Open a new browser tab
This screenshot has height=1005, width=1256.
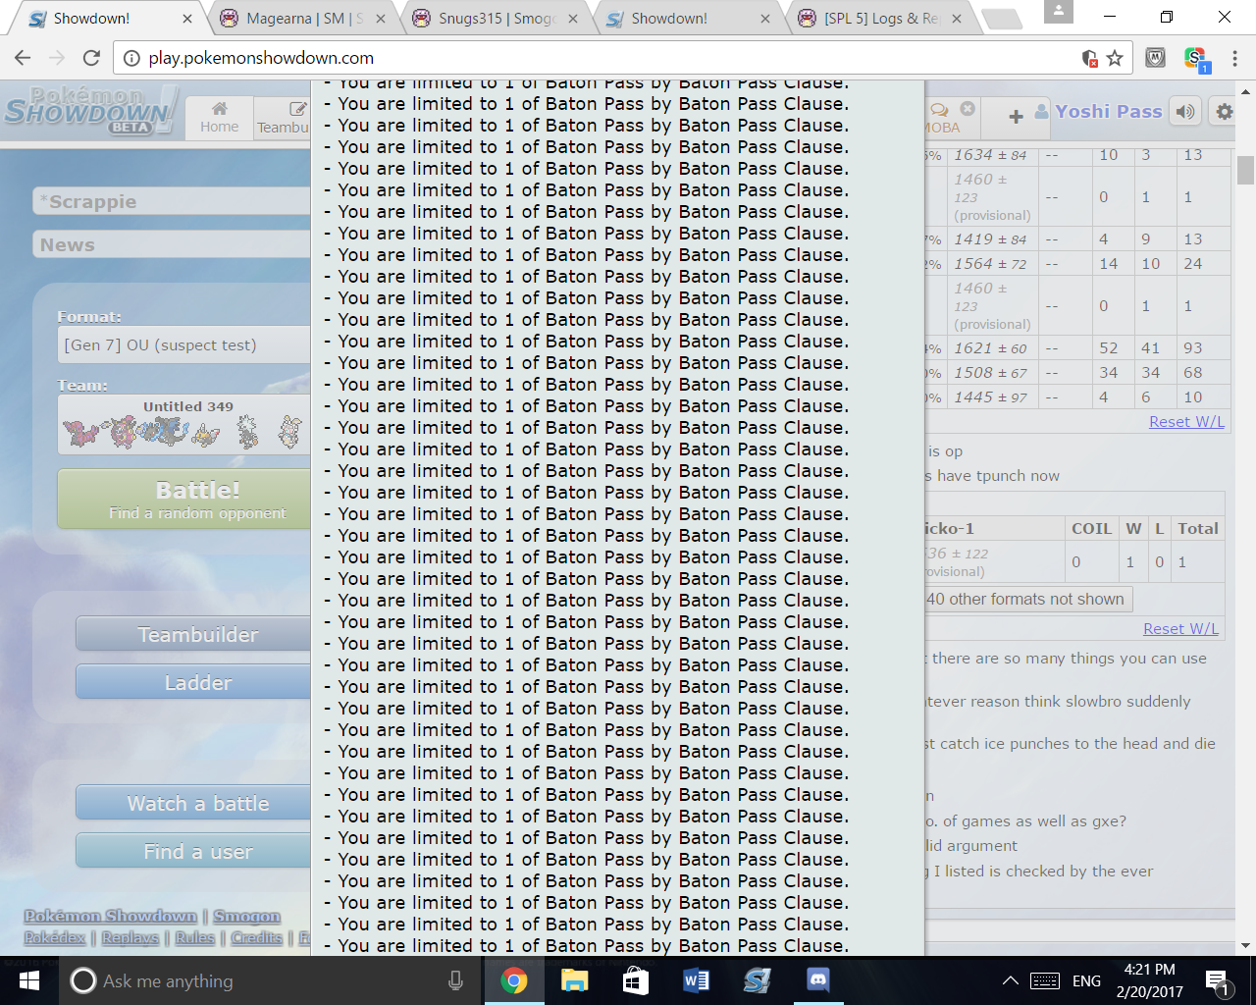[x=1001, y=19]
